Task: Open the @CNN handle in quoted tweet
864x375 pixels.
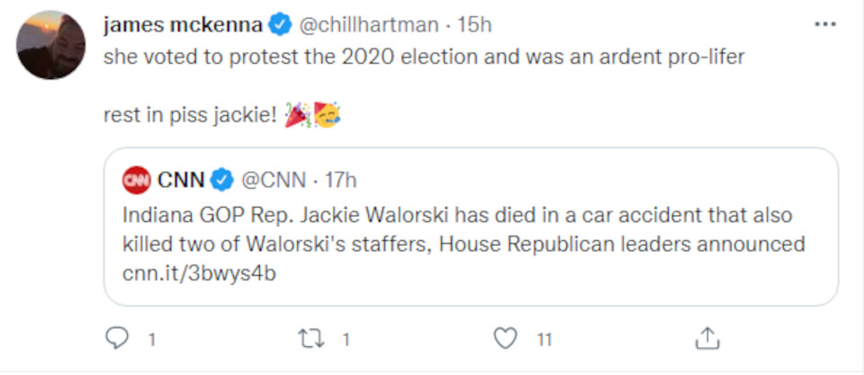Action: 274,180
